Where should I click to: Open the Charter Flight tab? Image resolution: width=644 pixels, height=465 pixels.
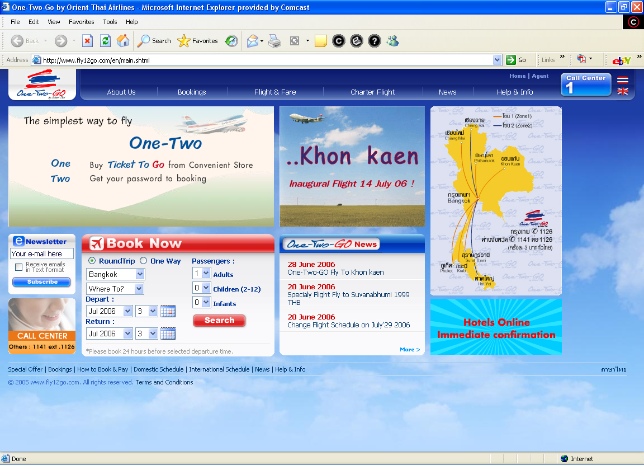tap(372, 92)
